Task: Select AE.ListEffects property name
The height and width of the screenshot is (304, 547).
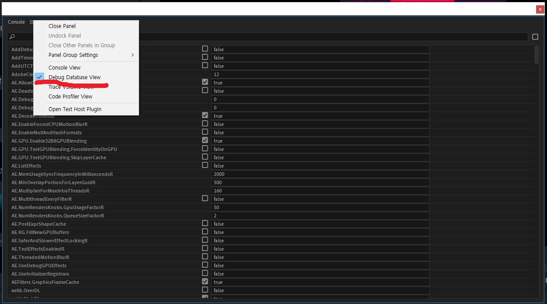Action: 26,166
